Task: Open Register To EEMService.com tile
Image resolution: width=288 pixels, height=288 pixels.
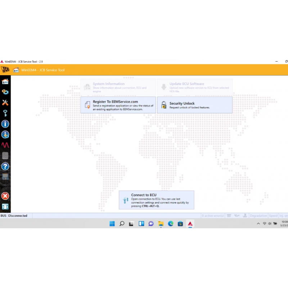Action: [x=118, y=105]
